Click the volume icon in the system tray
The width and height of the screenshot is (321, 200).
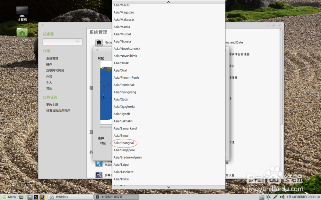click(x=282, y=196)
